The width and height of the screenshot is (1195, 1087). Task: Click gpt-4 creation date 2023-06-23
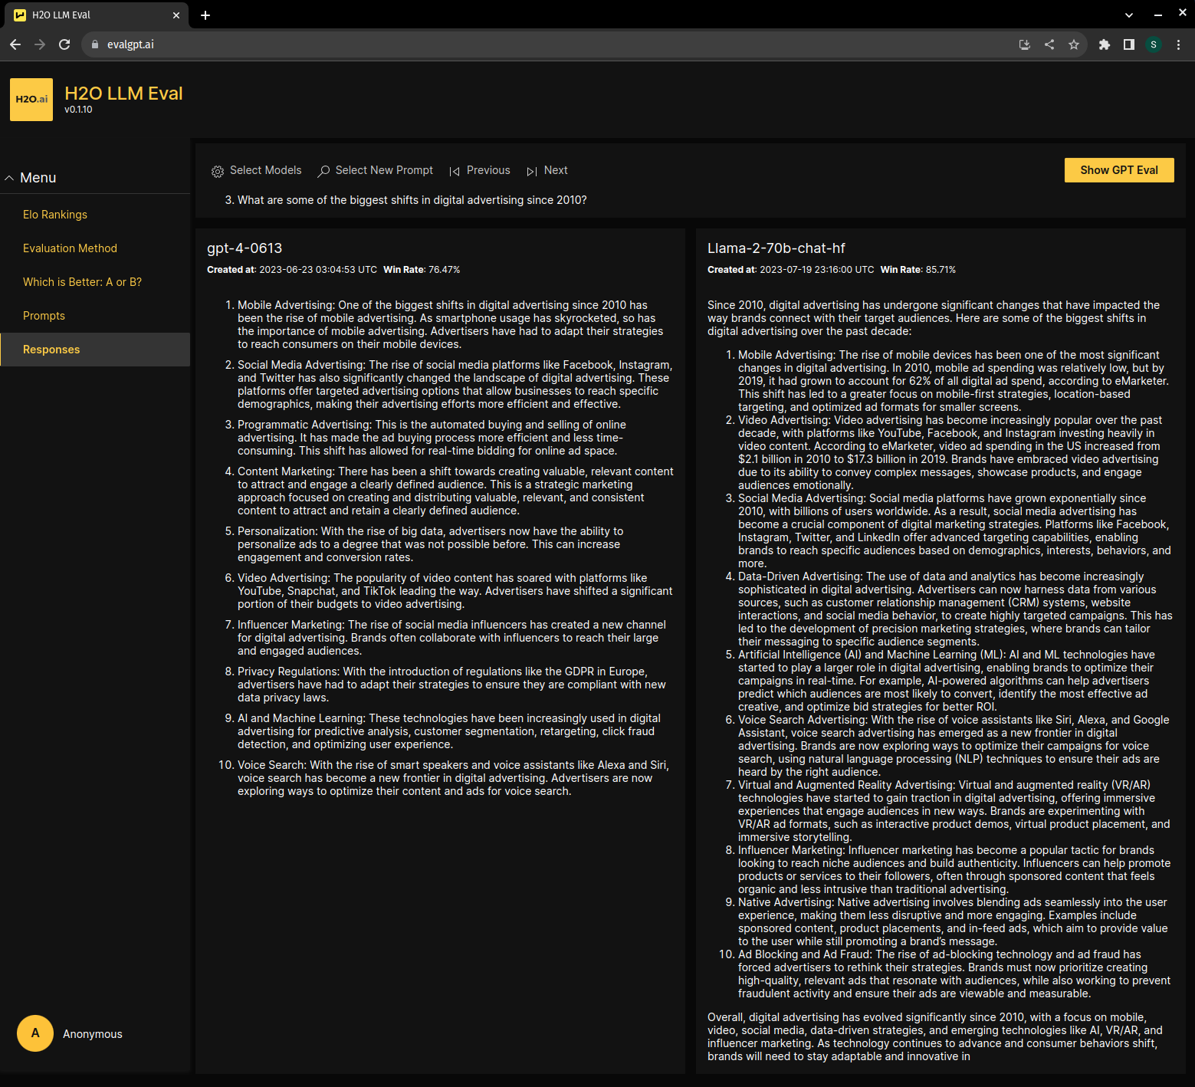click(x=318, y=270)
